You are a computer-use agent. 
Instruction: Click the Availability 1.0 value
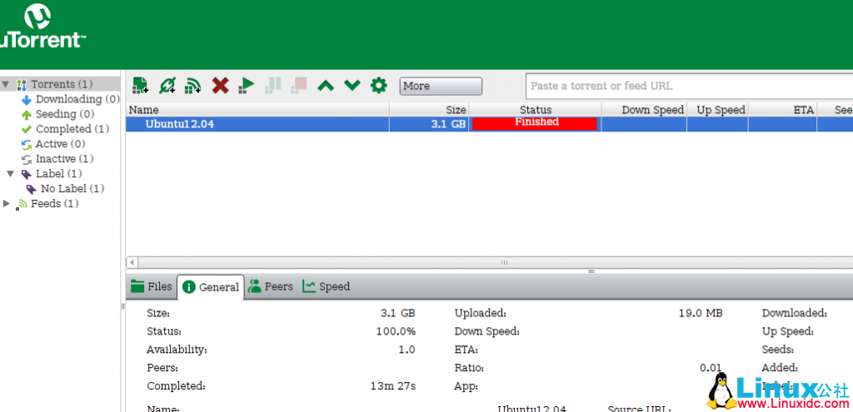tap(407, 350)
